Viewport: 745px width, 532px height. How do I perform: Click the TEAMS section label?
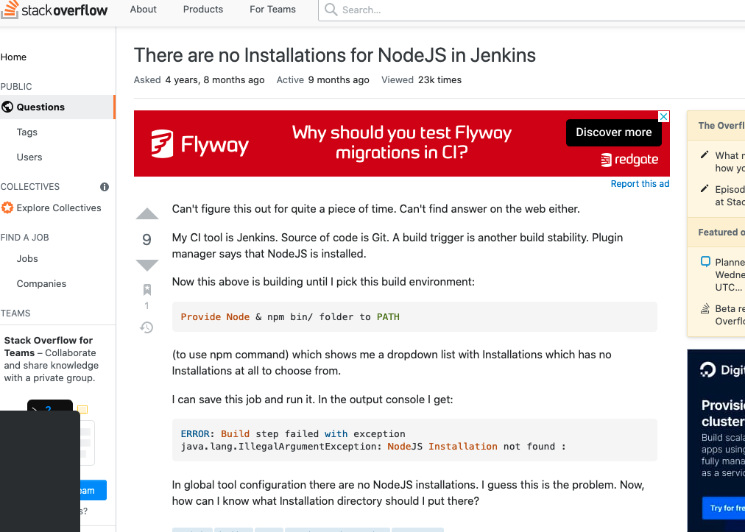tap(15, 313)
